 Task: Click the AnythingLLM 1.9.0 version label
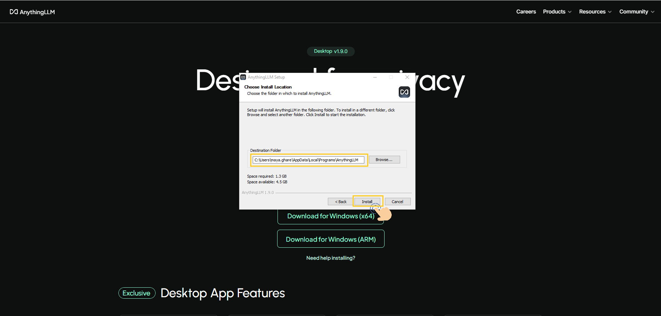coord(258,193)
